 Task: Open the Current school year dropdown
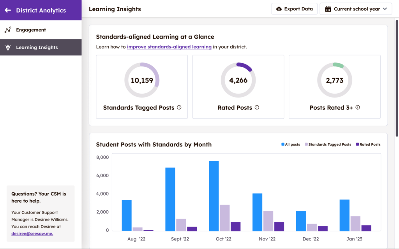point(356,9)
